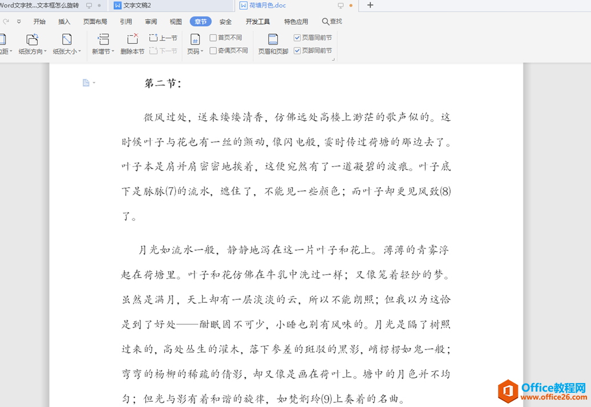Click the paper orientation icon

[32, 39]
